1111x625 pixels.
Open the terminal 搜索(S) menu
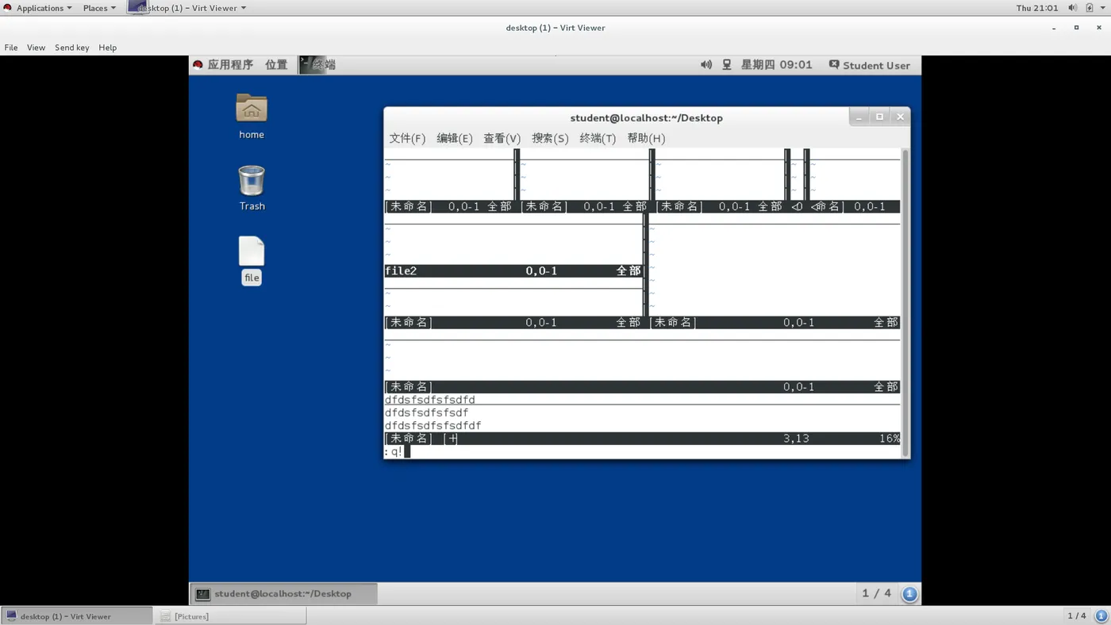(x=550, y=138)
